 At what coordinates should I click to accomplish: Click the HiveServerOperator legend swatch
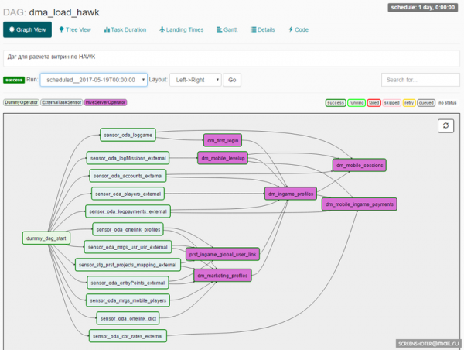[105, 102]
